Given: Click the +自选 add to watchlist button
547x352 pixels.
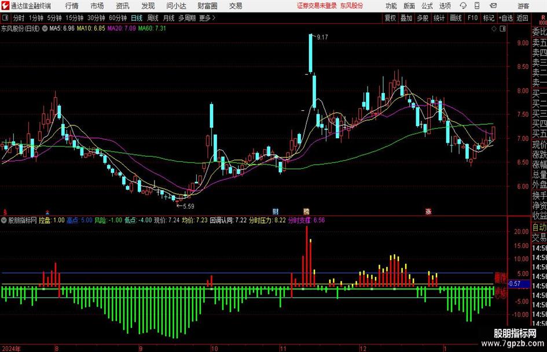Looking at the screenshot, I should pyautogui.click(x=506, y=18).
